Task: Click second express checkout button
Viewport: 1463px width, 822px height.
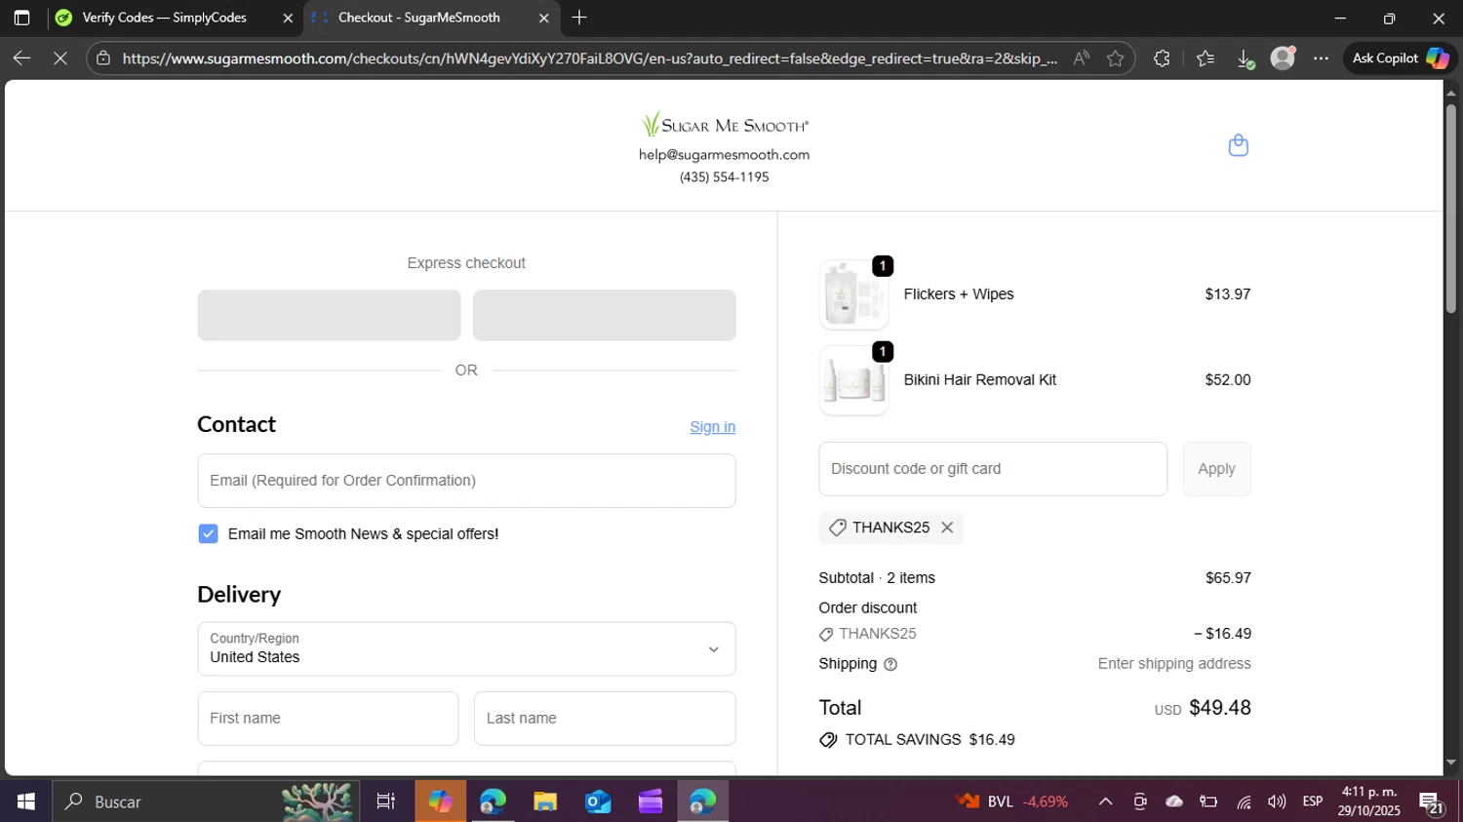Action: pos(604,315)
